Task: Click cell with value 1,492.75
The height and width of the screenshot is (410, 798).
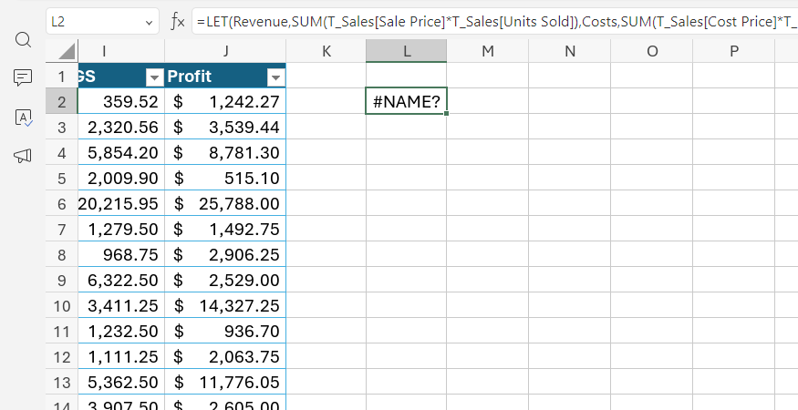Action: tap(225, 229)
